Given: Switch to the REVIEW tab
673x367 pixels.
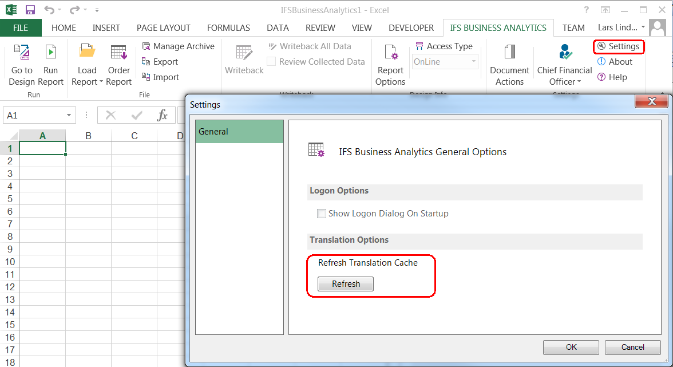Looking at the screenshot, I should click(320, 28).
